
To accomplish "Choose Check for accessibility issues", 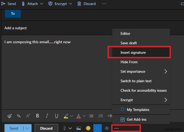I will (141, 90).
